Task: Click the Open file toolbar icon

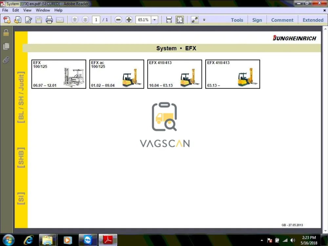Action: click(18, 20)
